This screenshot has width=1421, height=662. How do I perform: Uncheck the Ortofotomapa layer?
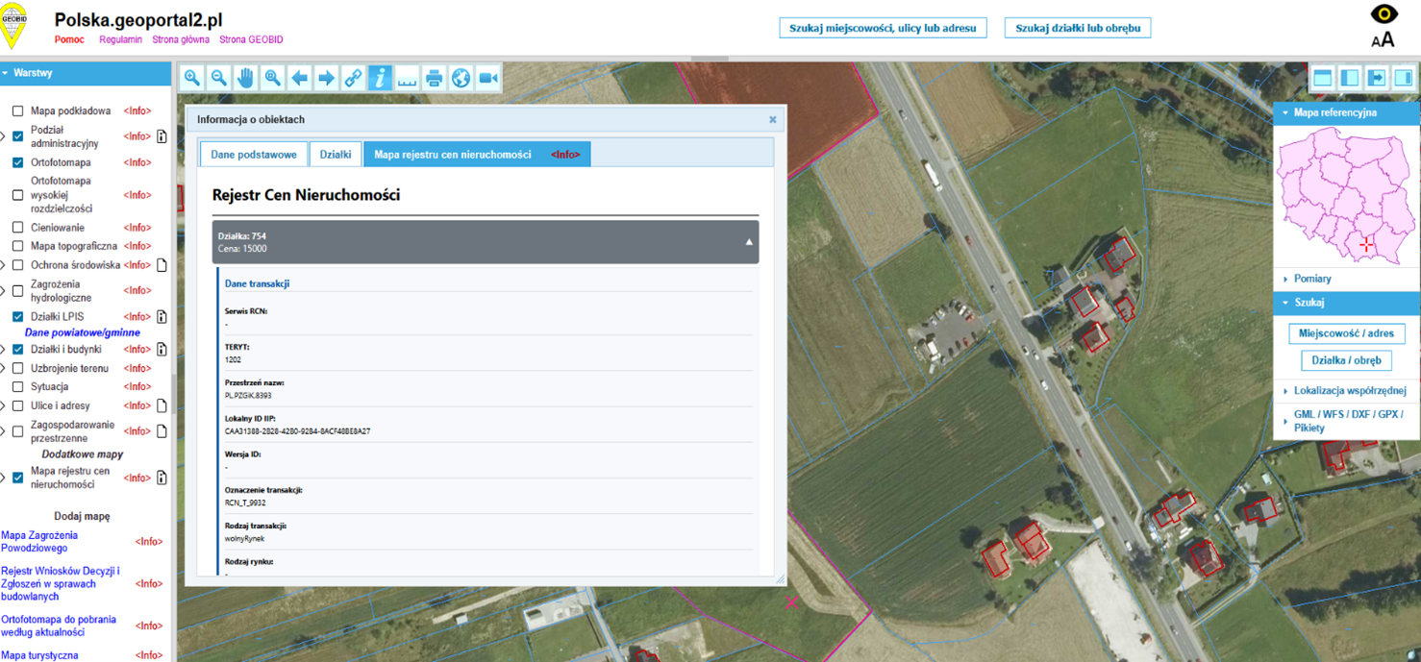(x=17, y=162)
